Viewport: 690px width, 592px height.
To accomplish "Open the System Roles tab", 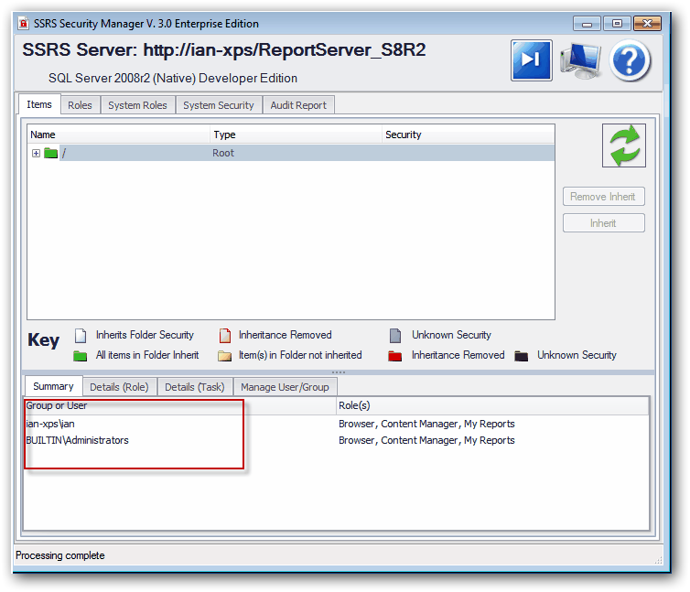I will [x=138, y=105].
